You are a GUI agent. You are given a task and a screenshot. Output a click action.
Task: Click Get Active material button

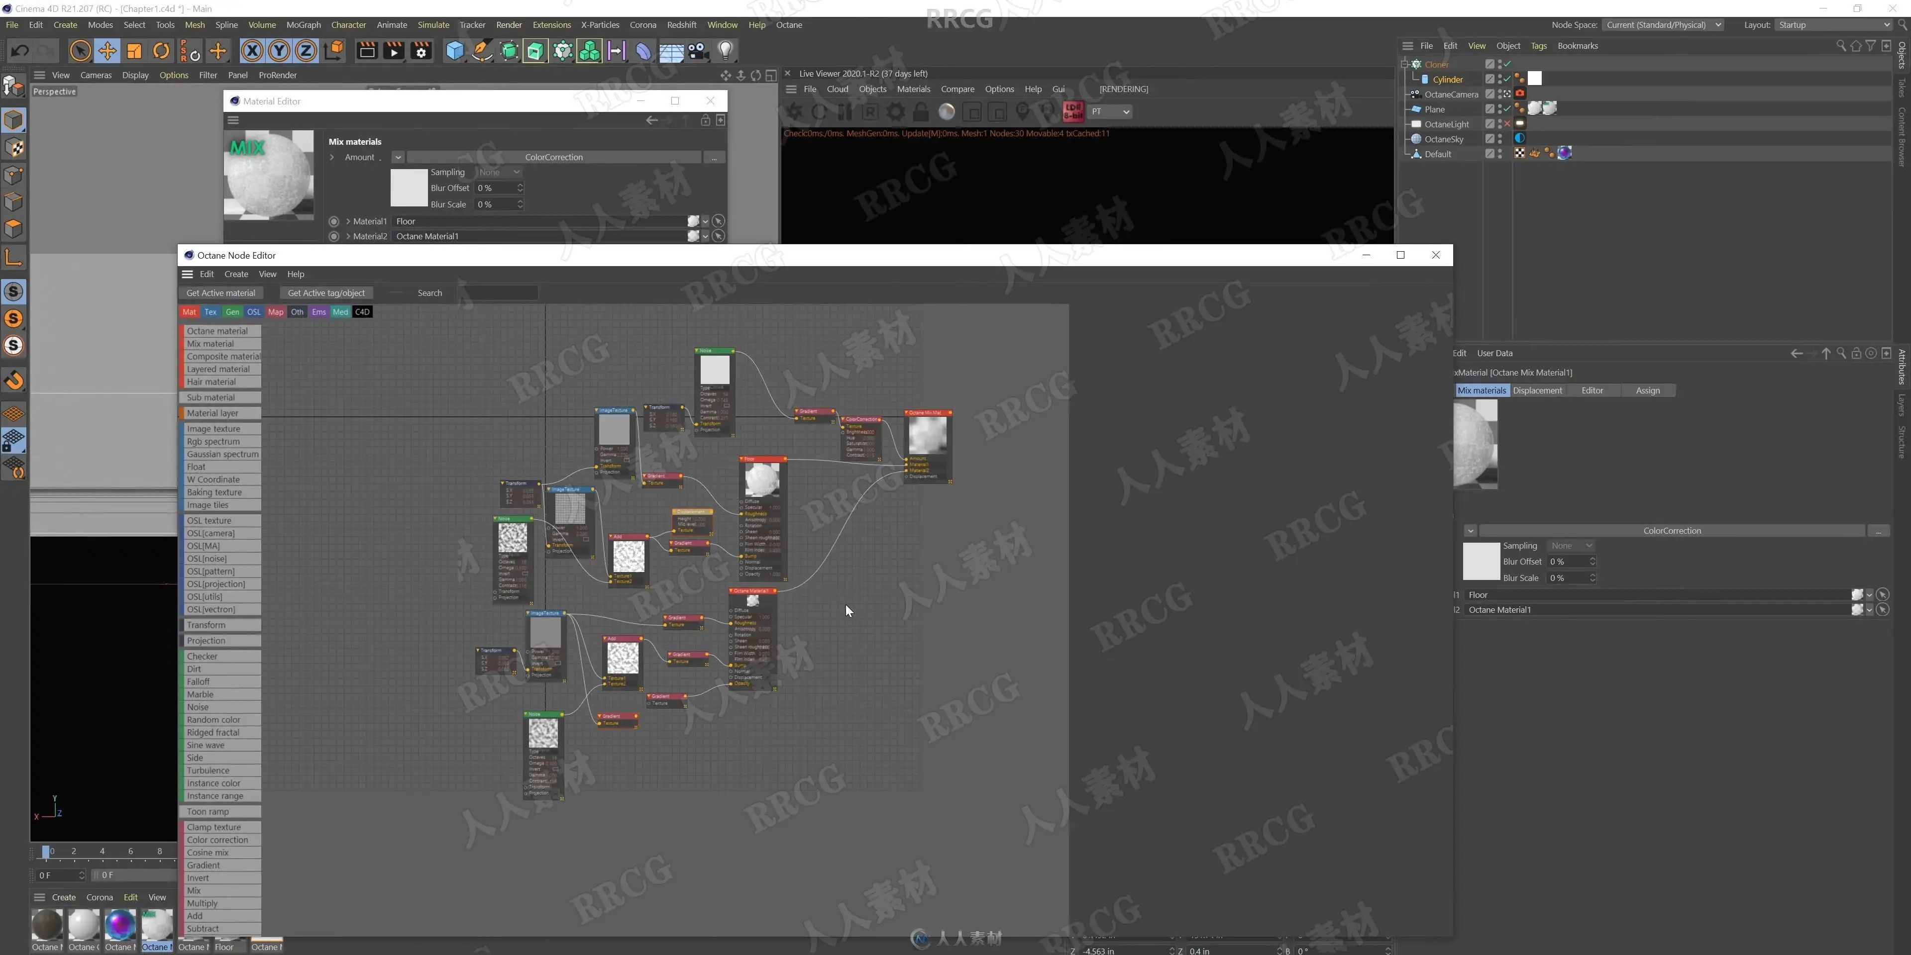coord(220,293)
